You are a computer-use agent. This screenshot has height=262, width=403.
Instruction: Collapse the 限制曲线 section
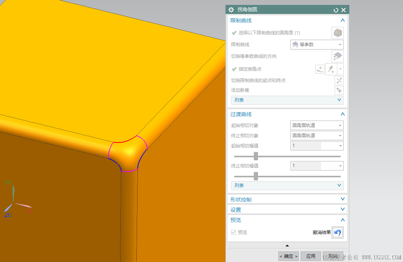click(343, 20)
